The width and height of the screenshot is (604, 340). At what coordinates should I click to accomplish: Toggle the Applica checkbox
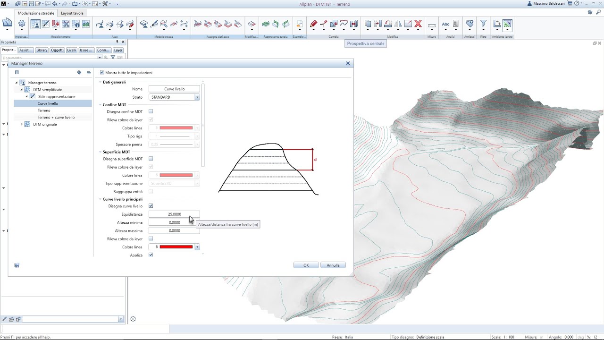151,255
